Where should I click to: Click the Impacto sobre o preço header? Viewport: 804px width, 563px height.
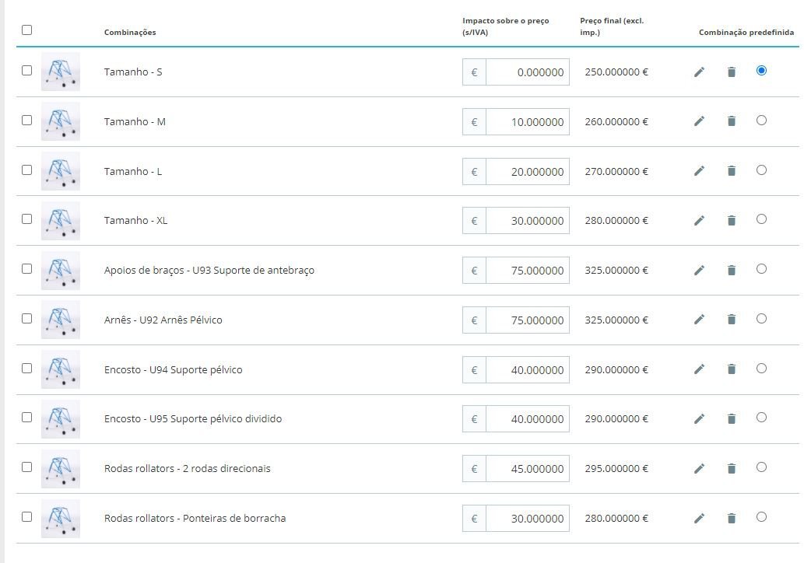point(506,26)
